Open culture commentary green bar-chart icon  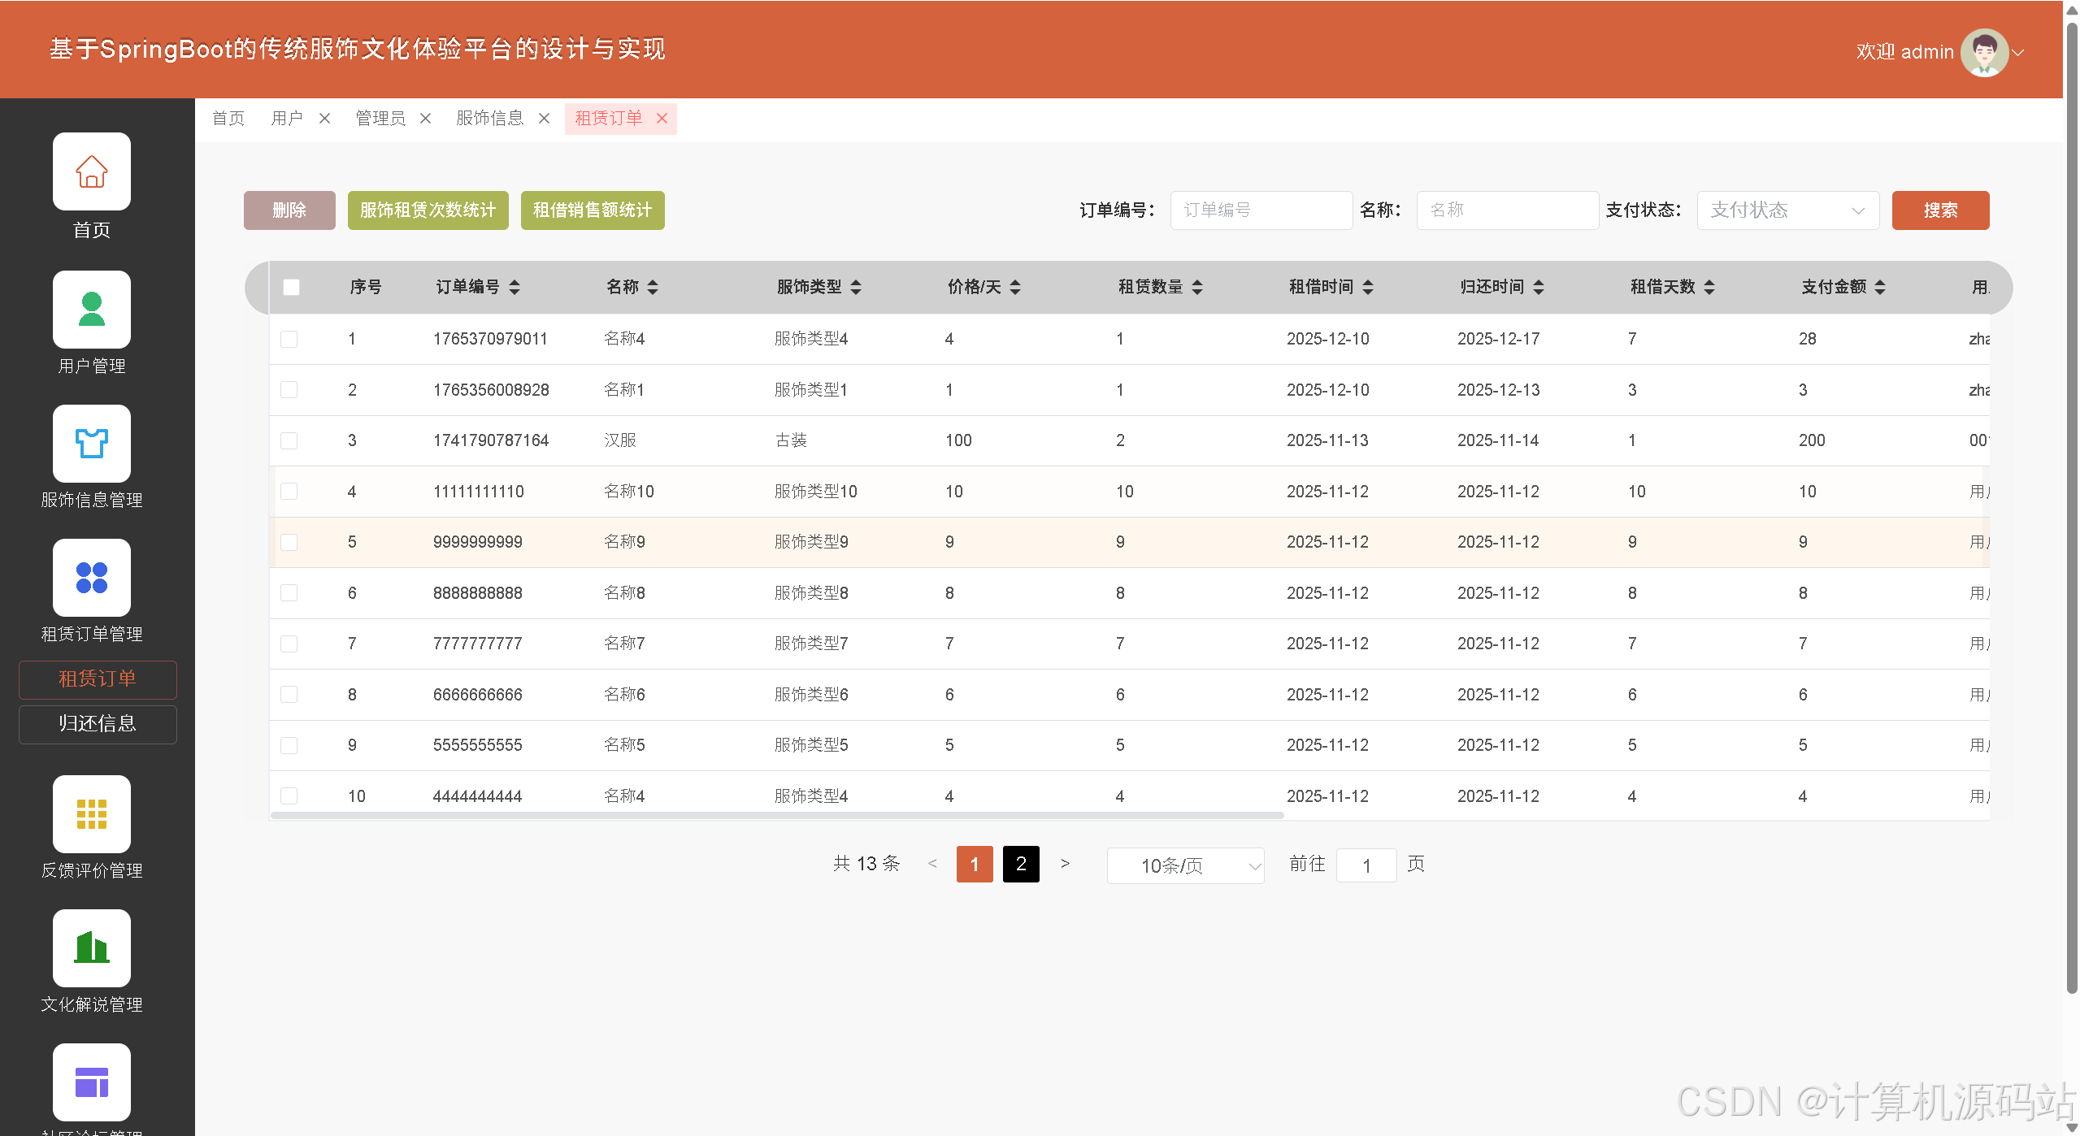(x=91, y=948)
